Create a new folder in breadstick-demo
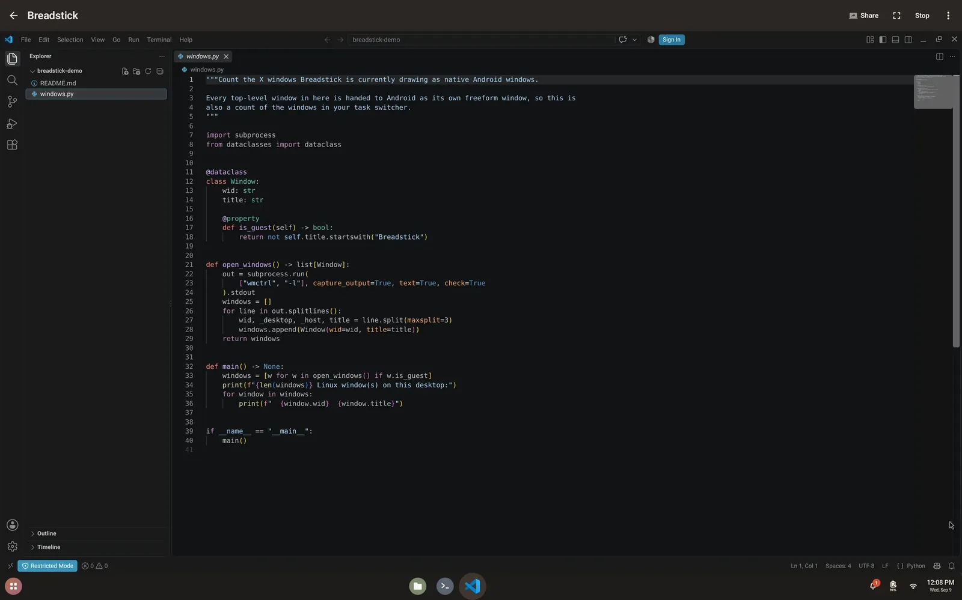Screen dimensions: 962x600 tap(136, 71)
